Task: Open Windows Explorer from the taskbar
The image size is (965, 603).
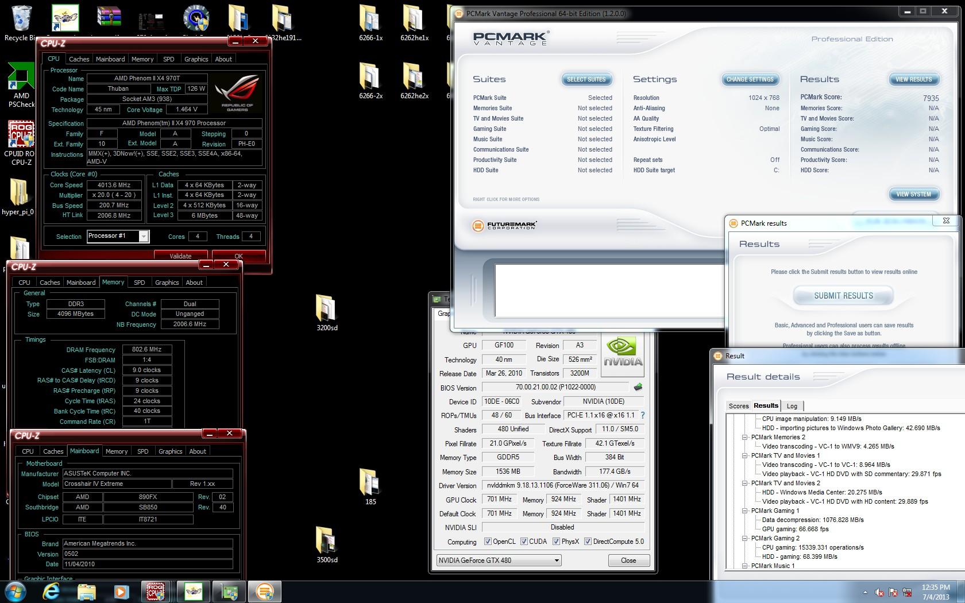Action: [x=86, y=592]
